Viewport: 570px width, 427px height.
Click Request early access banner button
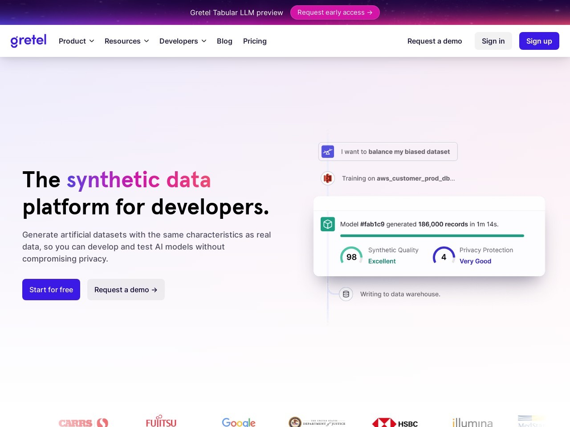335,12
